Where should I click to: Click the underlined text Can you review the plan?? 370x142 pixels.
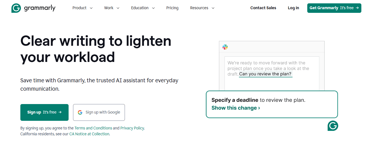[265, 74]
